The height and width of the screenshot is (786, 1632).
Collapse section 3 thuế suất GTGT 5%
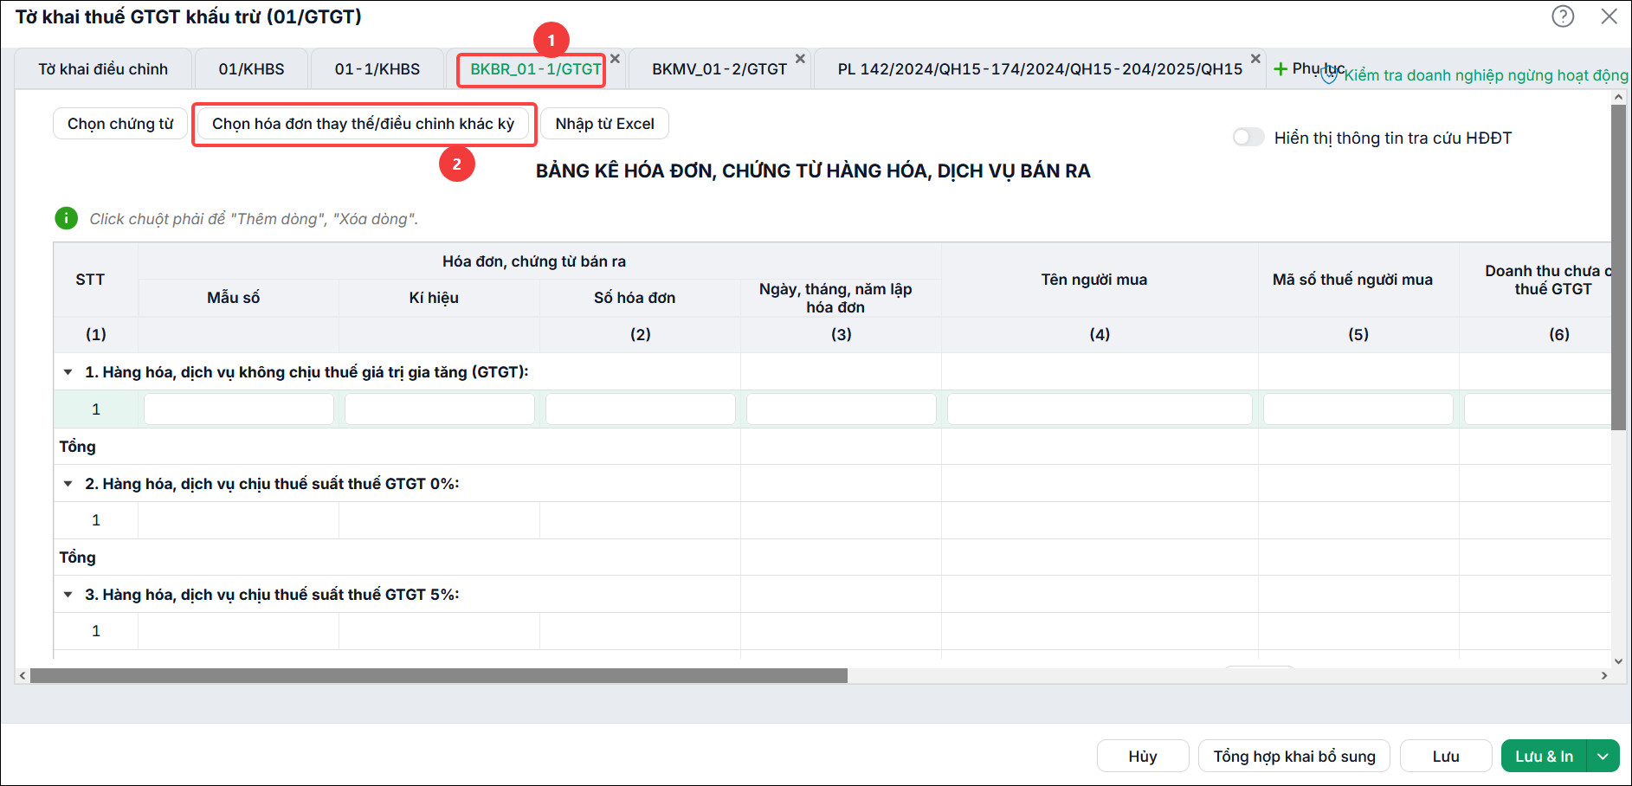pyautogui.click(x=68, y=595)
